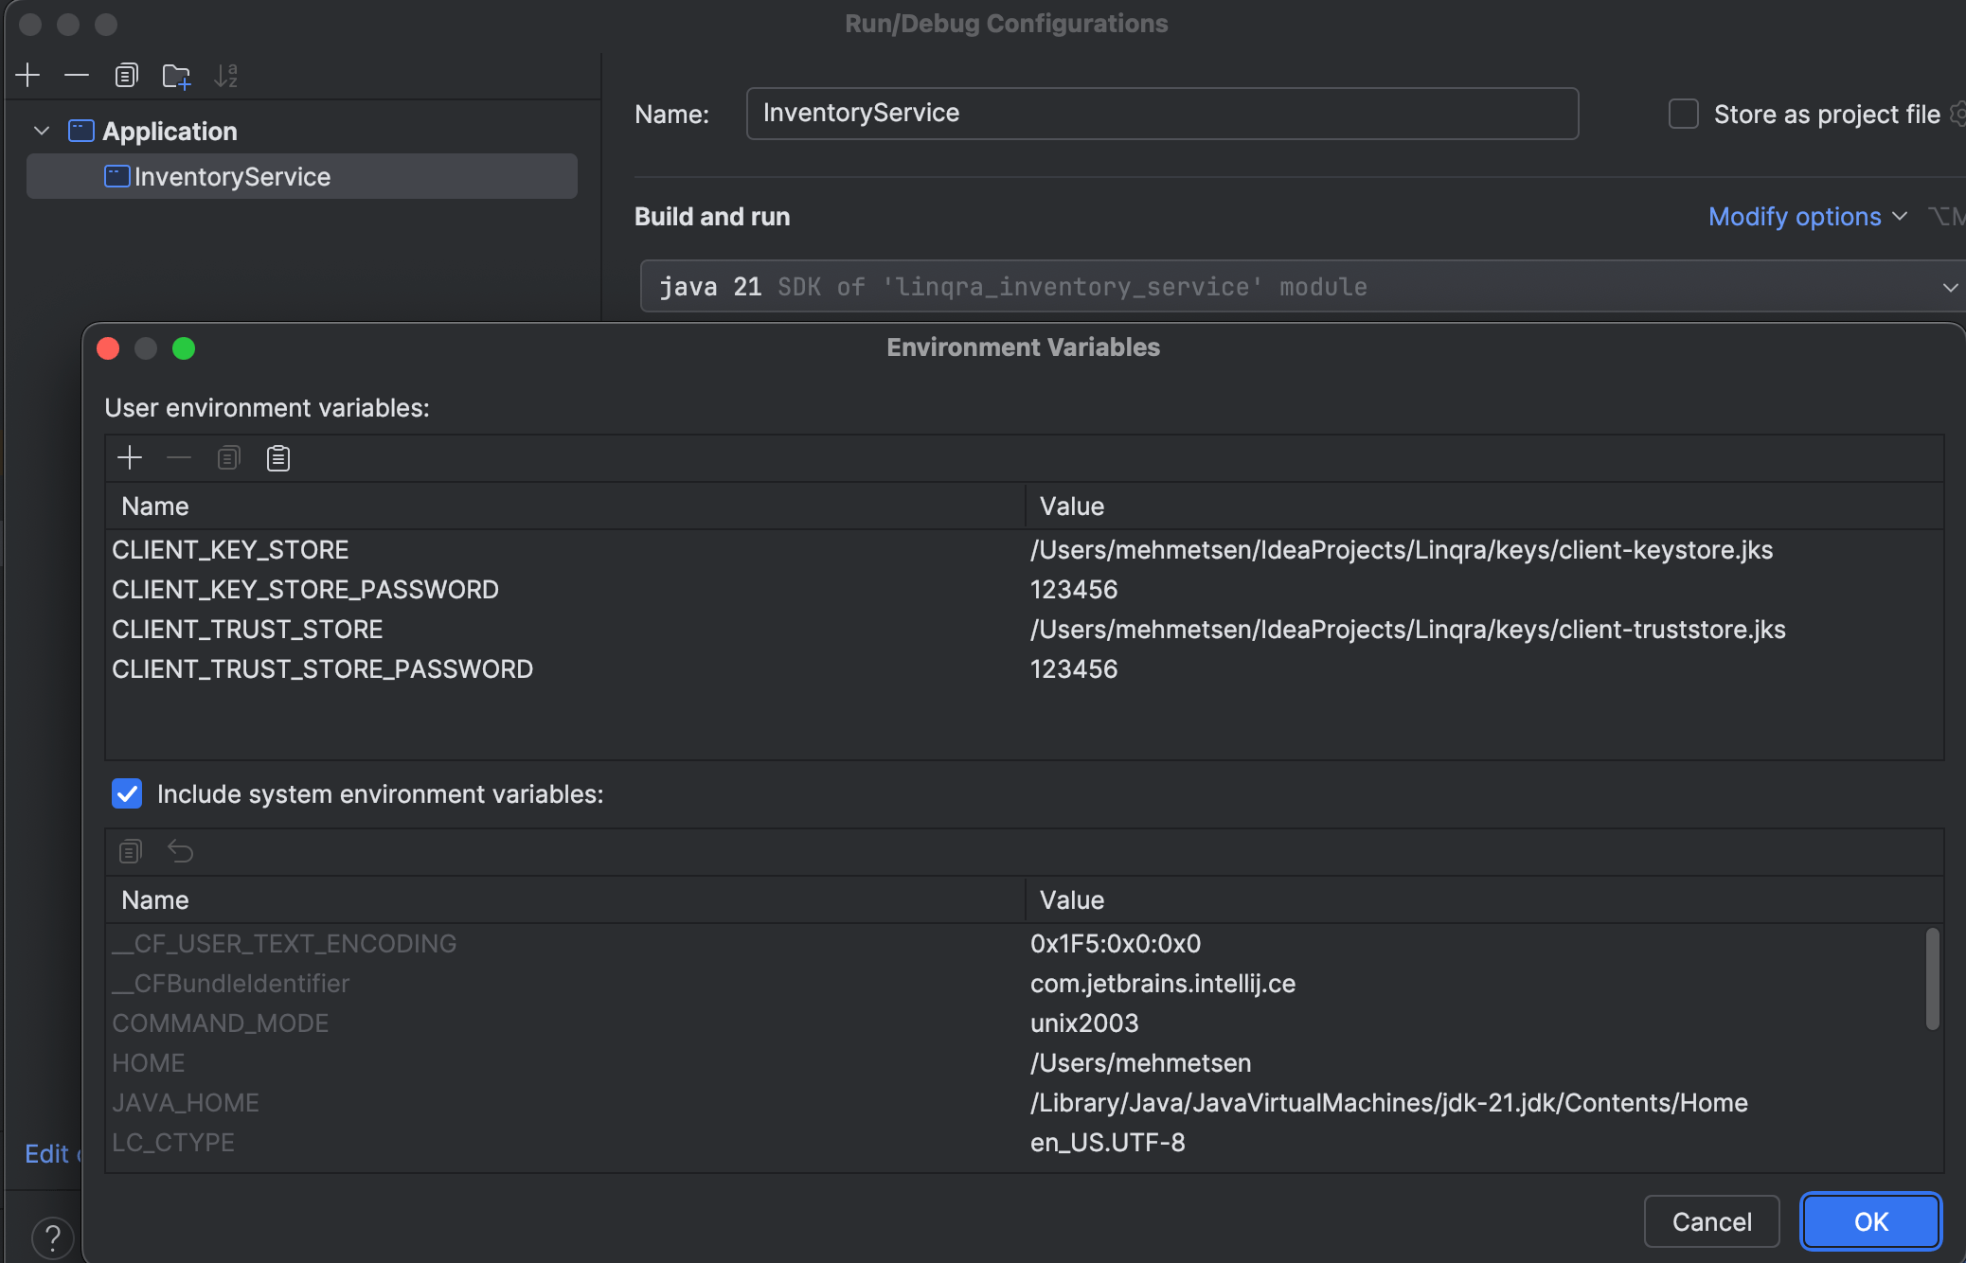This screenshot has width=1966, height=1263.
Task: Copy system environment variables icon
Action: point(130,851)
